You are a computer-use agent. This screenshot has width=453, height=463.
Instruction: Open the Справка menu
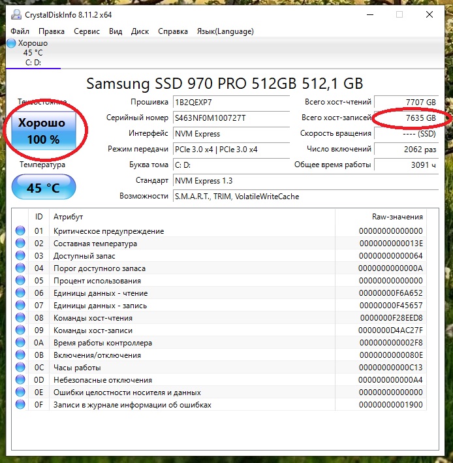173,31
